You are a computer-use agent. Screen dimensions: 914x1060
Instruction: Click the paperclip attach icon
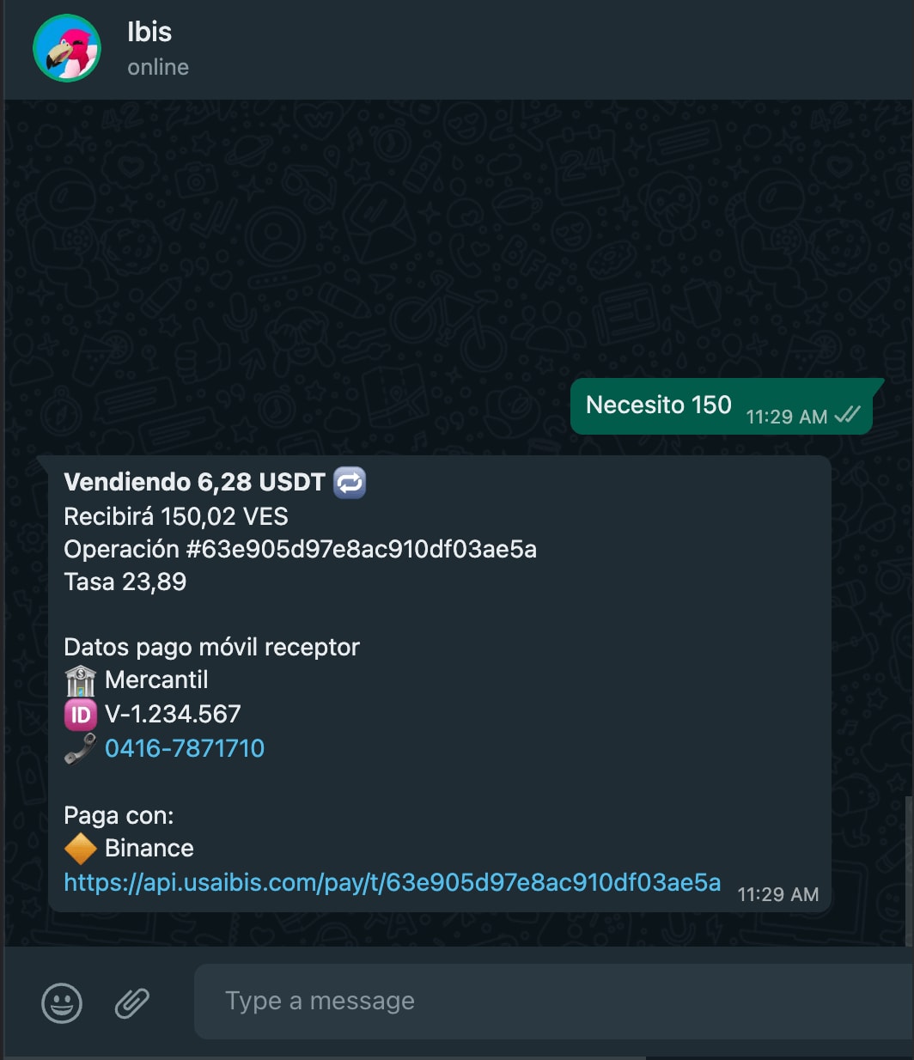click(132, 1002)
